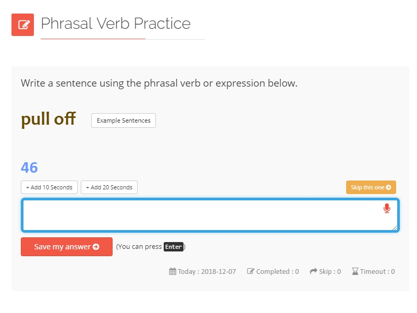Click the red edit pencil icon beside the title
This screenshot has height=313, width=417.
[22, 25]
